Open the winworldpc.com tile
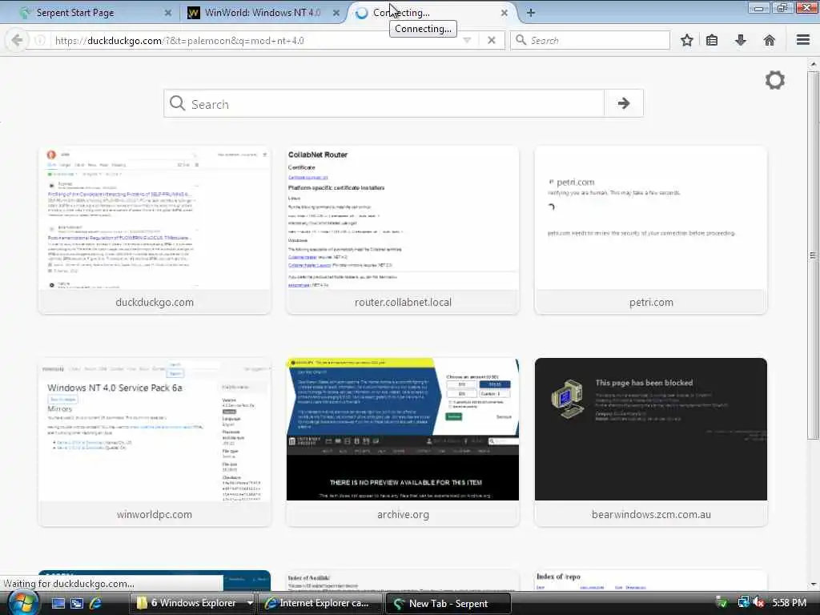Image resolution: width=820 pixels, height=615 pixels. 155,442
